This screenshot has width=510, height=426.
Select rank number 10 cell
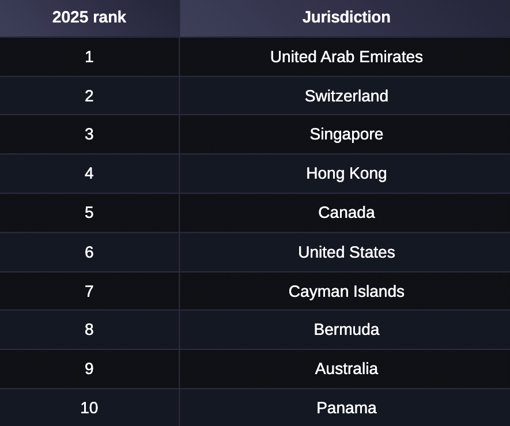coord(89,408)
